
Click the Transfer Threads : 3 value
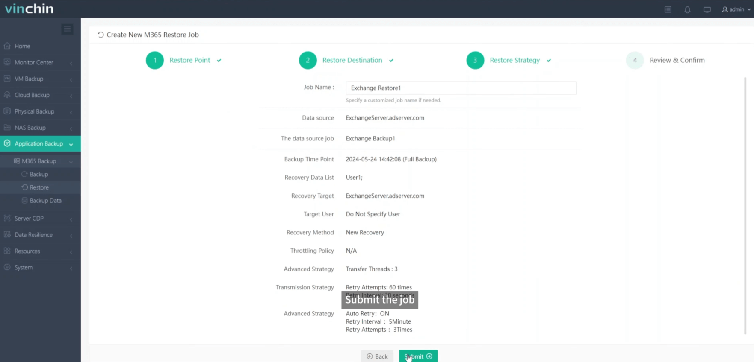372,269
